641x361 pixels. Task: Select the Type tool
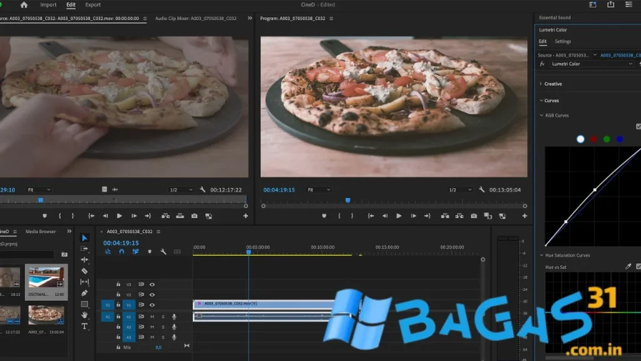click(x=85, y=326)
